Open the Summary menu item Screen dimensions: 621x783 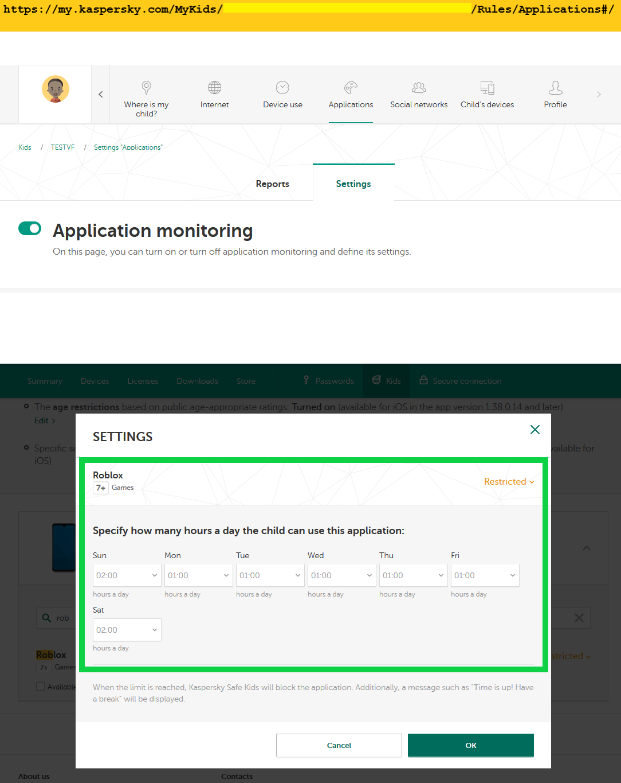click(x=45, y=381)
